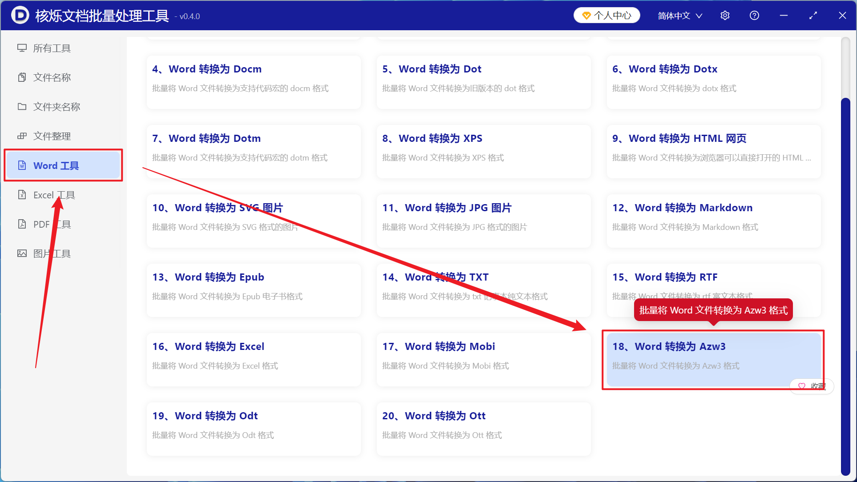Click the picture icon beside 图片工具

tap(22, 253)
